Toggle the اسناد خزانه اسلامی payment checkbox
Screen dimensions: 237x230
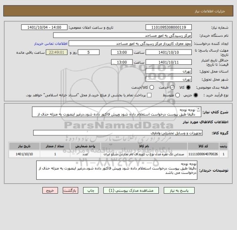coord(149,95)
